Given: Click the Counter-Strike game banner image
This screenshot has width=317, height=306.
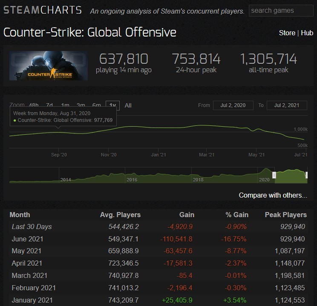Looking at the screenshot, I should click(x=49, y=66).
